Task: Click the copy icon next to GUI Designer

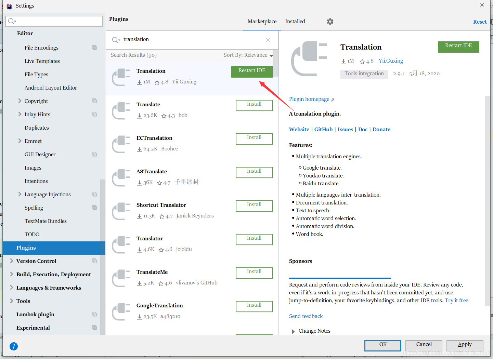Action: coord(94,154)
